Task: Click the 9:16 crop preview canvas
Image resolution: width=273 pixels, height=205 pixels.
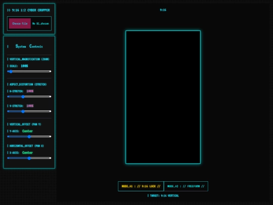Action: [x=163, y=97]
